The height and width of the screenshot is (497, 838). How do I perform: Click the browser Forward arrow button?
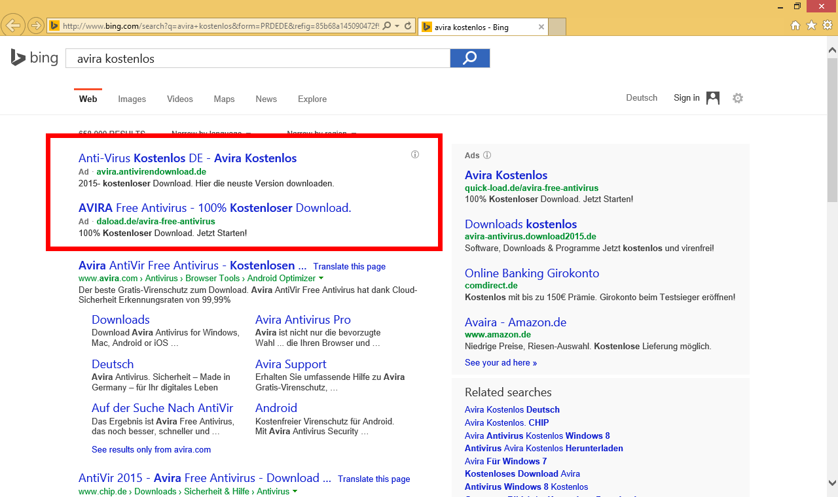point(35,26)
